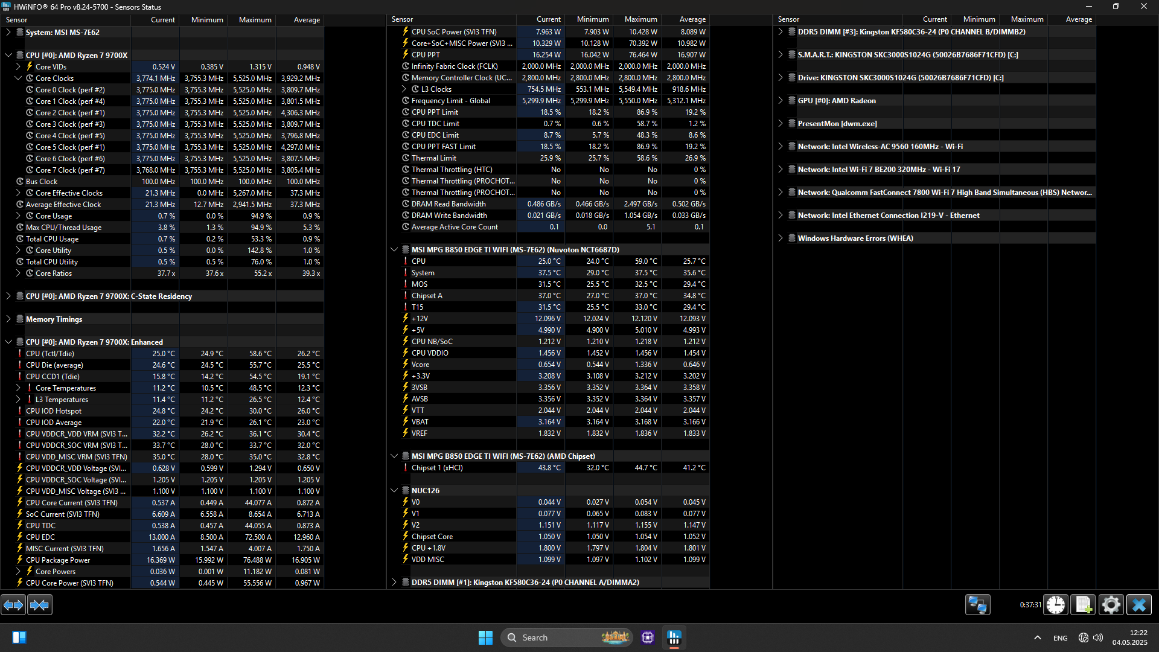Click the network remote monitoring icon

(977, 604)
